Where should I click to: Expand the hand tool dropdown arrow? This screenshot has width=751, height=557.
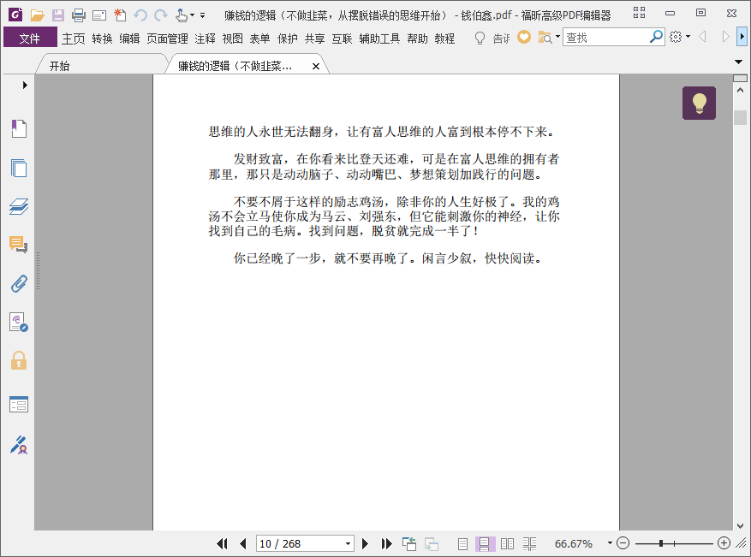pos(192,15)
